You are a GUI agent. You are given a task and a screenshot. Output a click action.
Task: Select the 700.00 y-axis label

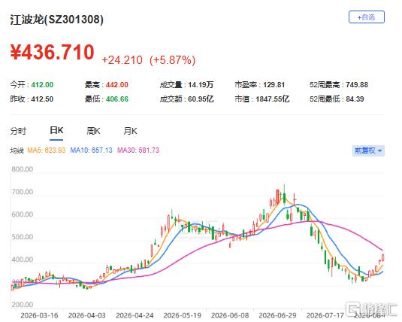(x=23, y=192)
